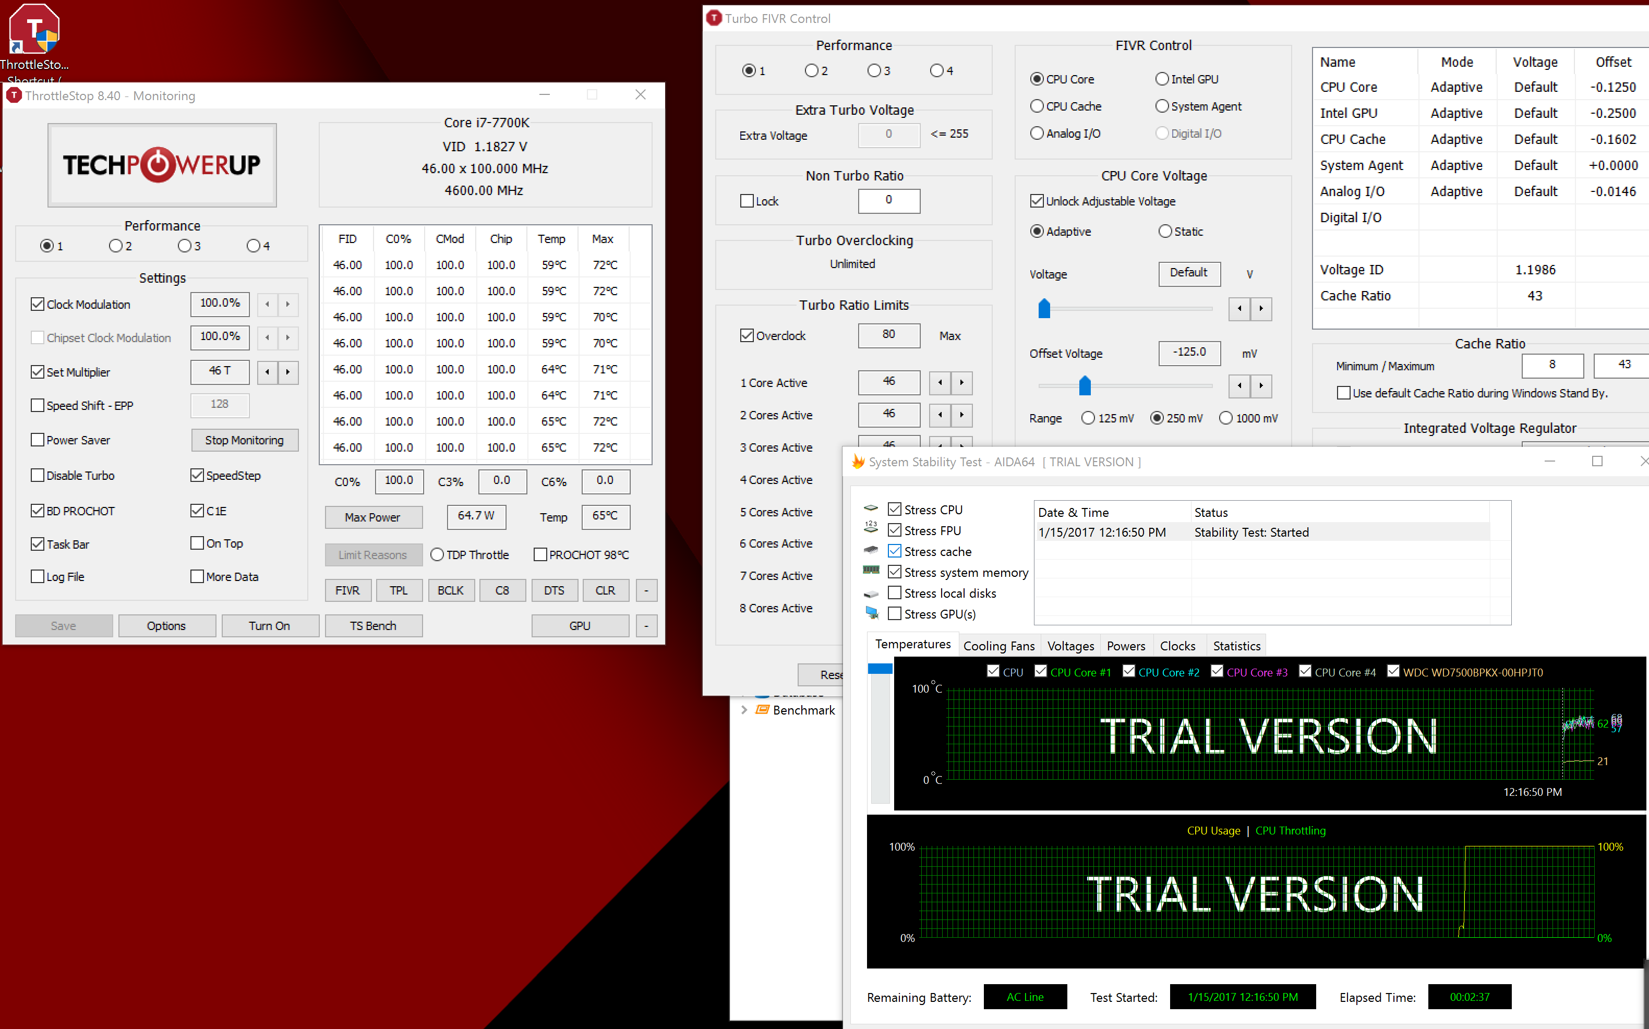Screen dimensions: 1649x1029
Task: Toggle CPU Core #1 graph checkbox
Action: tap(1041, 671)
